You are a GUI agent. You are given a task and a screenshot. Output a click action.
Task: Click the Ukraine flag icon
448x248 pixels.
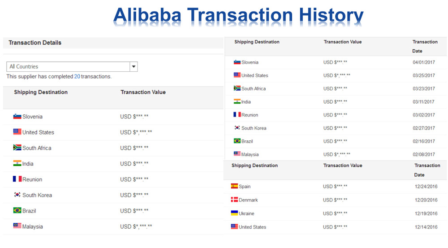click(x=234, y=213)
